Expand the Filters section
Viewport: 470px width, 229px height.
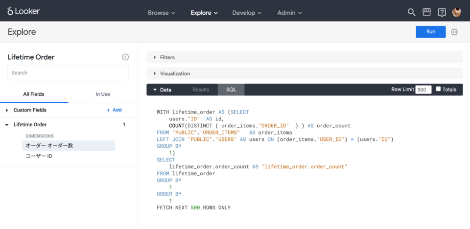coord(305,57)
